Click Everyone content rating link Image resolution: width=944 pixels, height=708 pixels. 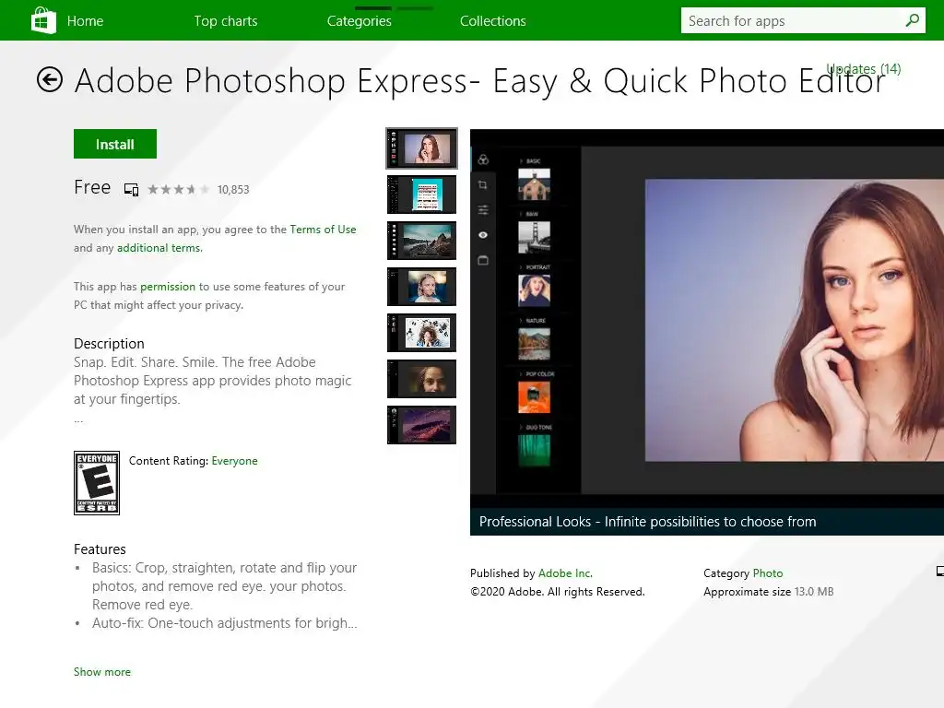coord(234,461)
